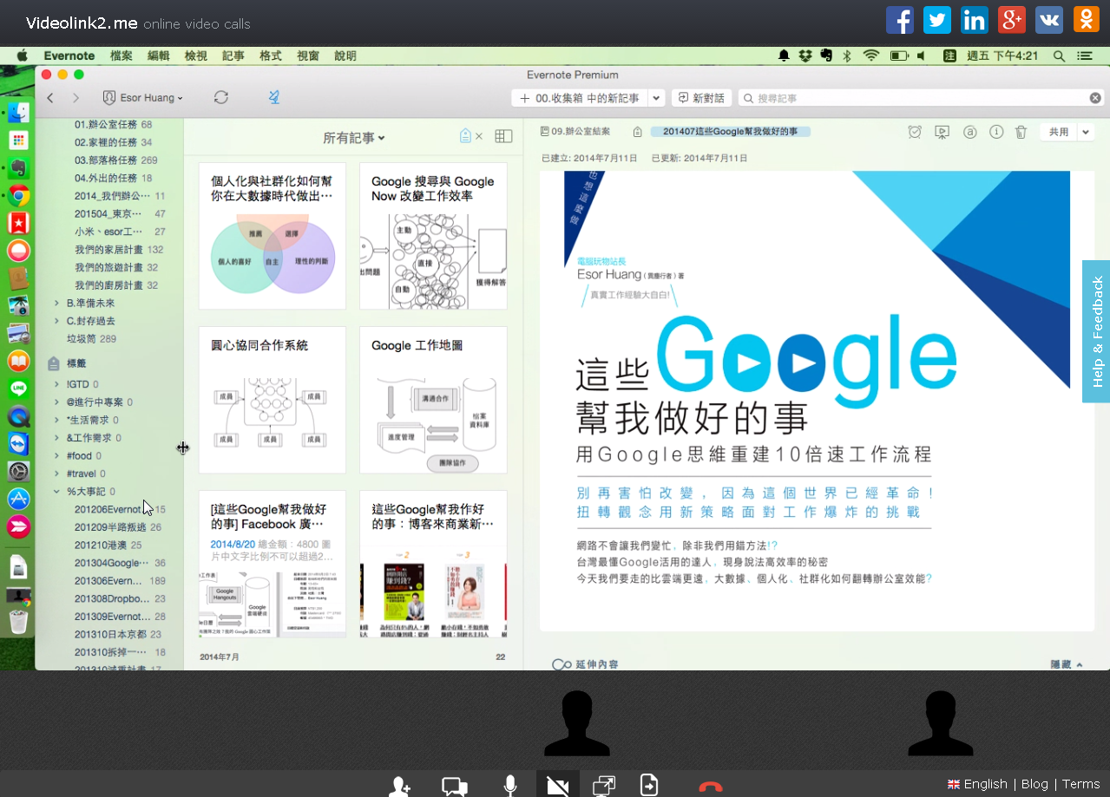Viewport: 1110px width, 797px height.
Task: Open the 所有記事 sort dropdown
Action: (354, 137)
